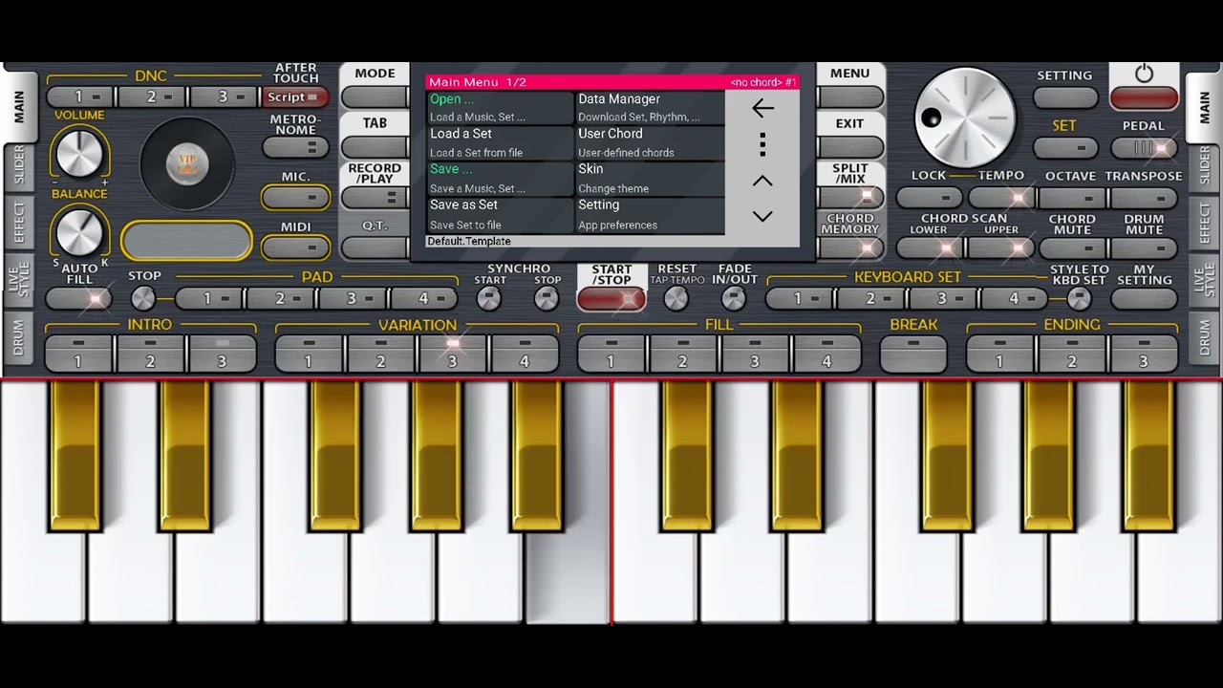This screenshot has width=1223, height=688.
Task: Click the BREAK button
Action: click(913, 354)
